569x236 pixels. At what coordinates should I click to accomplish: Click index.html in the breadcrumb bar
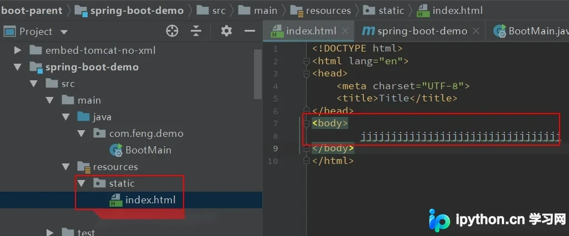click(x=458, y=11)
